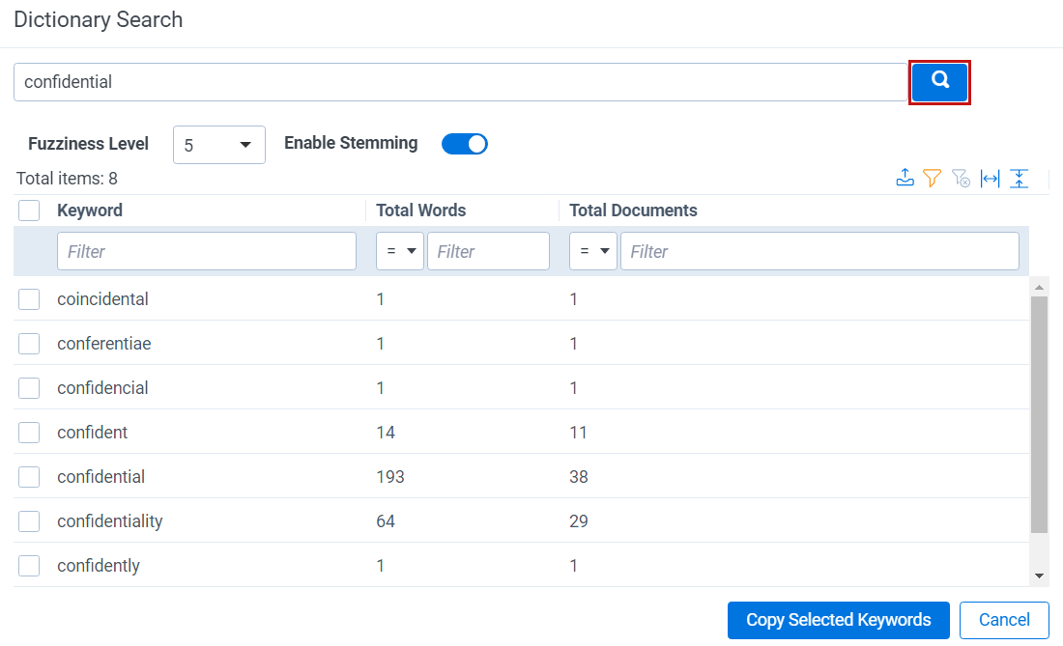The image size is (1063, 646).
Task: Click the Total Words value '193'
Action: [390, 477]
